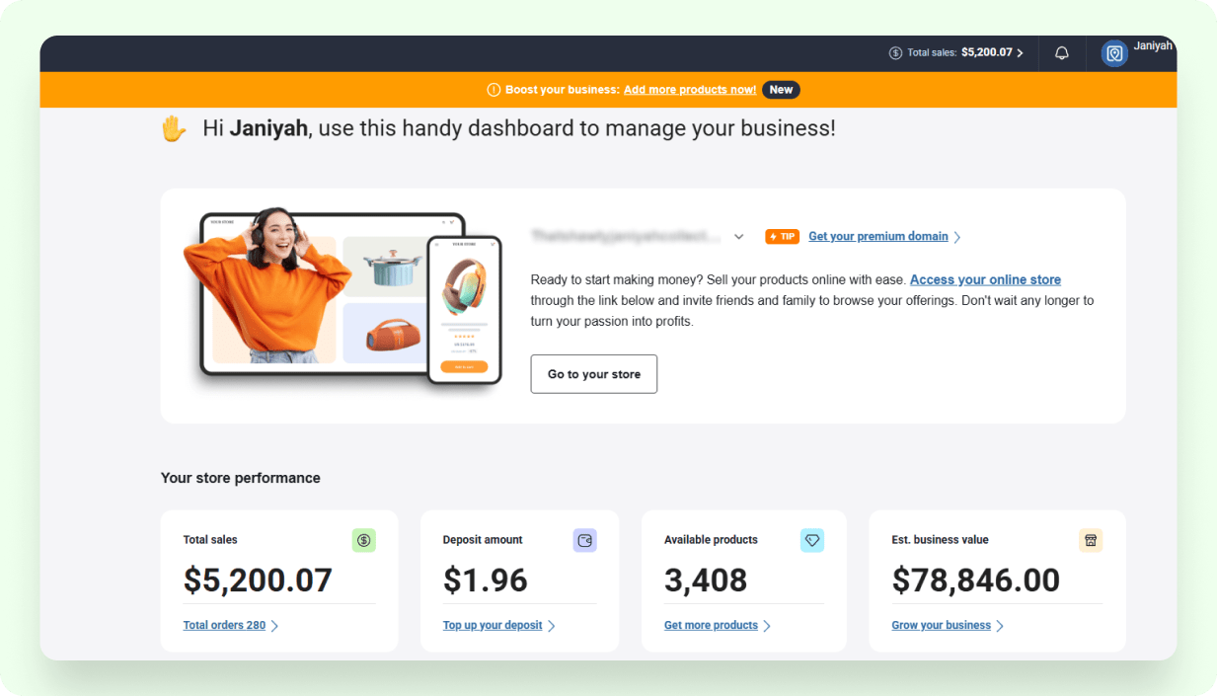Select the Get more products link

click(711, 625)
